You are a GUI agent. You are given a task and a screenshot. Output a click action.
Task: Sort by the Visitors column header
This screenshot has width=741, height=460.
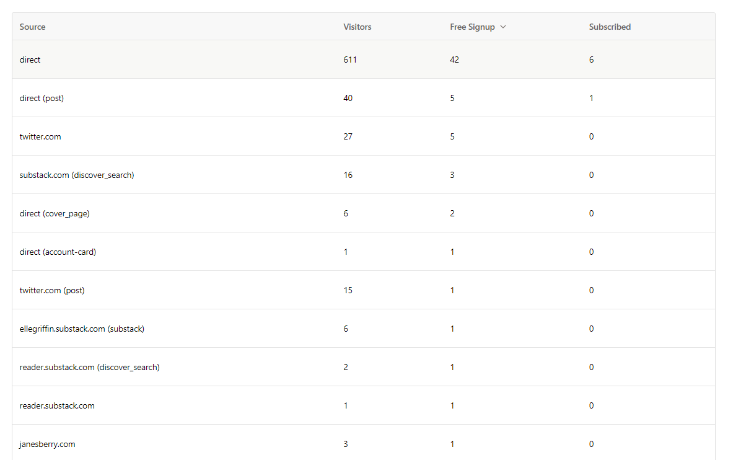[x=357, y=27]
